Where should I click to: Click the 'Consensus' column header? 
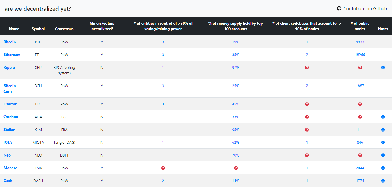coord(64,29)
